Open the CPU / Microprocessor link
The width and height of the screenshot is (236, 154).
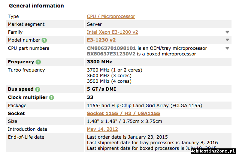(x=111, y=16)
